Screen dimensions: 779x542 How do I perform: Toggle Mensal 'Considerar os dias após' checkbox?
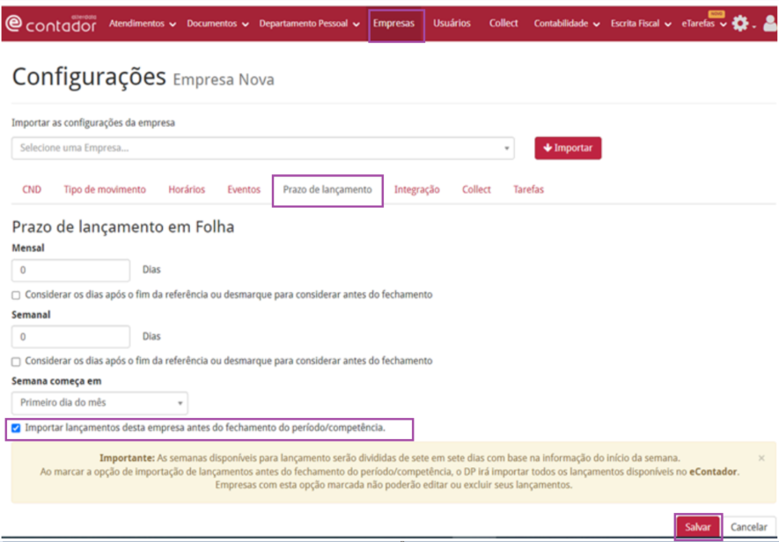16,295
